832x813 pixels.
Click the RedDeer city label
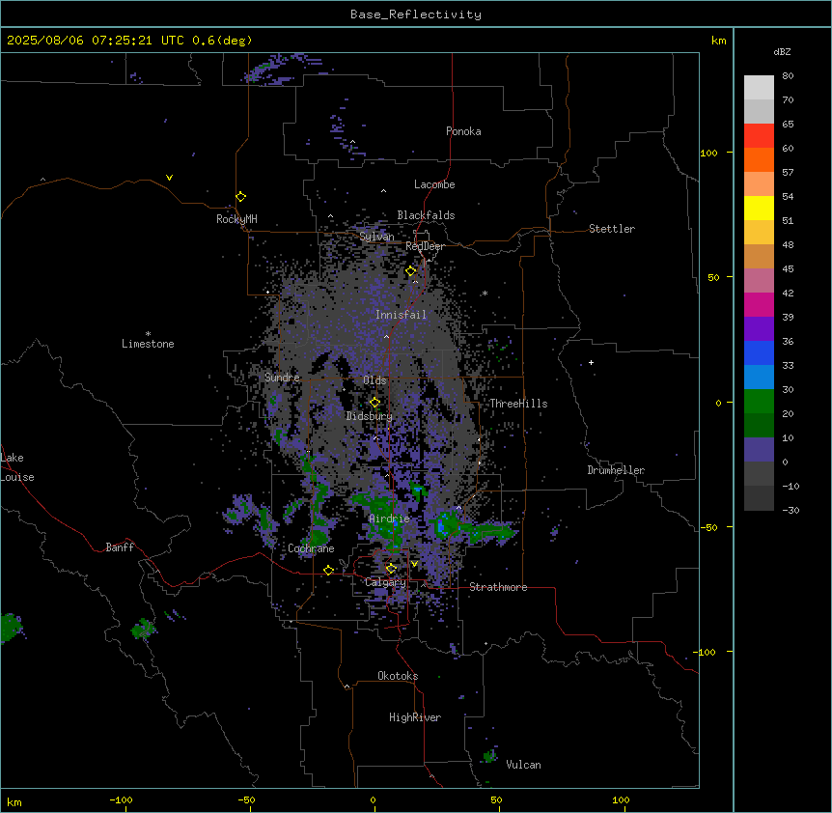425,246
